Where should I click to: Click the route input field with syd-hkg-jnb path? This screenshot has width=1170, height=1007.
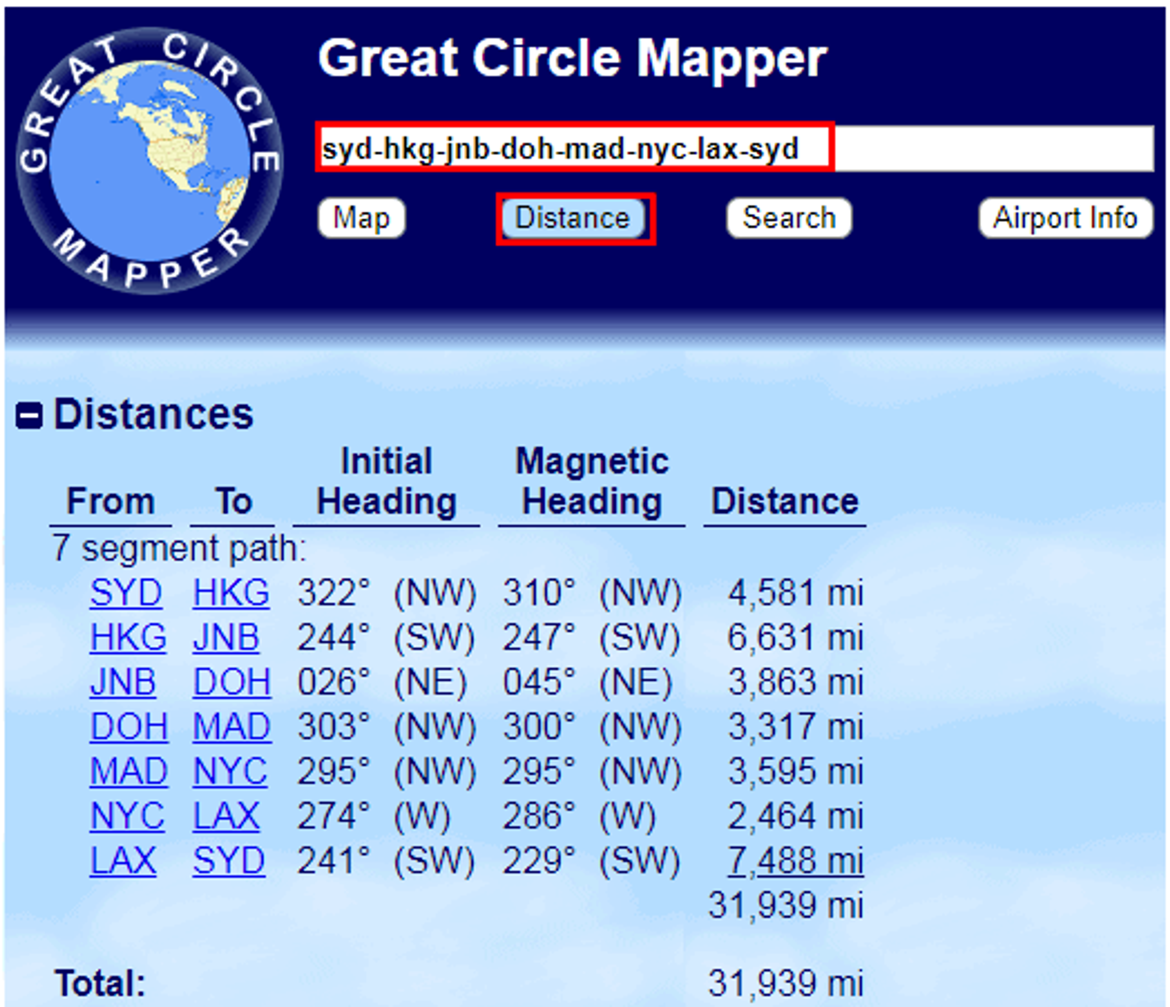coord(735,149)
